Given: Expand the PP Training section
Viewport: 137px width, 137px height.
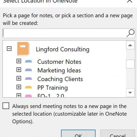Looking at the screenshot, I should pyautogui.click(x=19, y=87).
